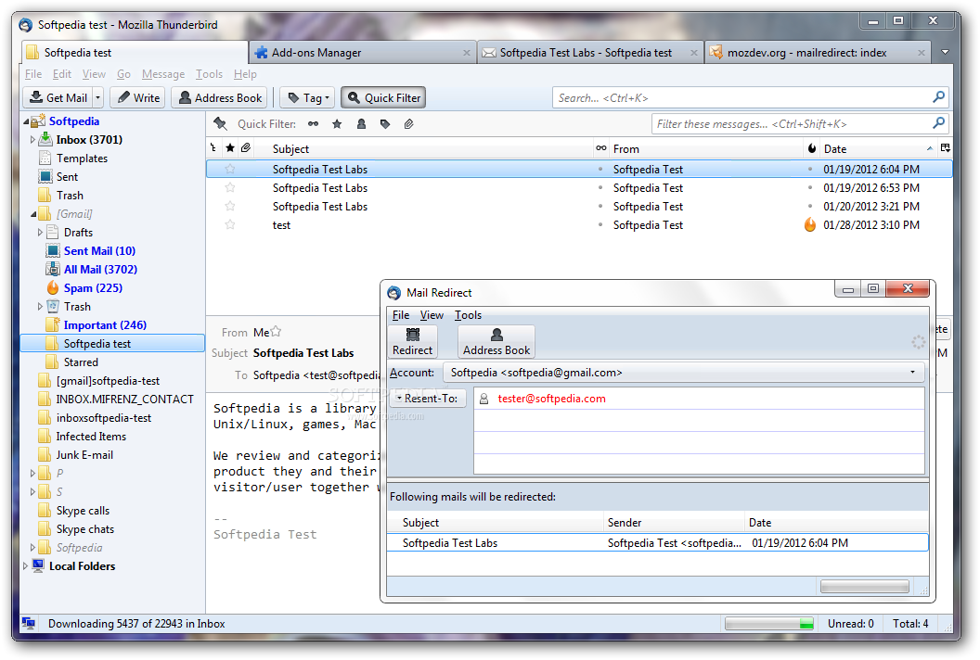Mark 01/19/2012 6:53 PM message read dot
This screenshot has height=660, width=980.
point(600,187)
